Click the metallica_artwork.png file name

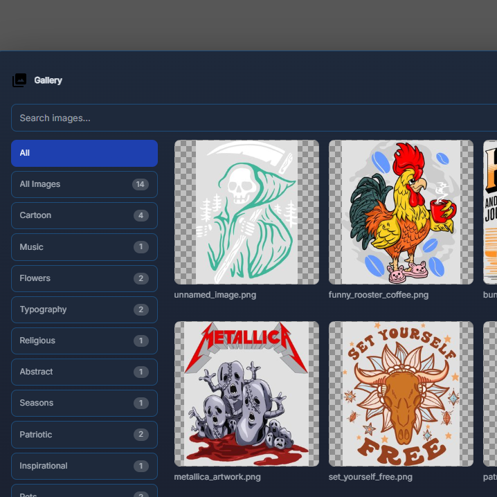pos(217,477)
